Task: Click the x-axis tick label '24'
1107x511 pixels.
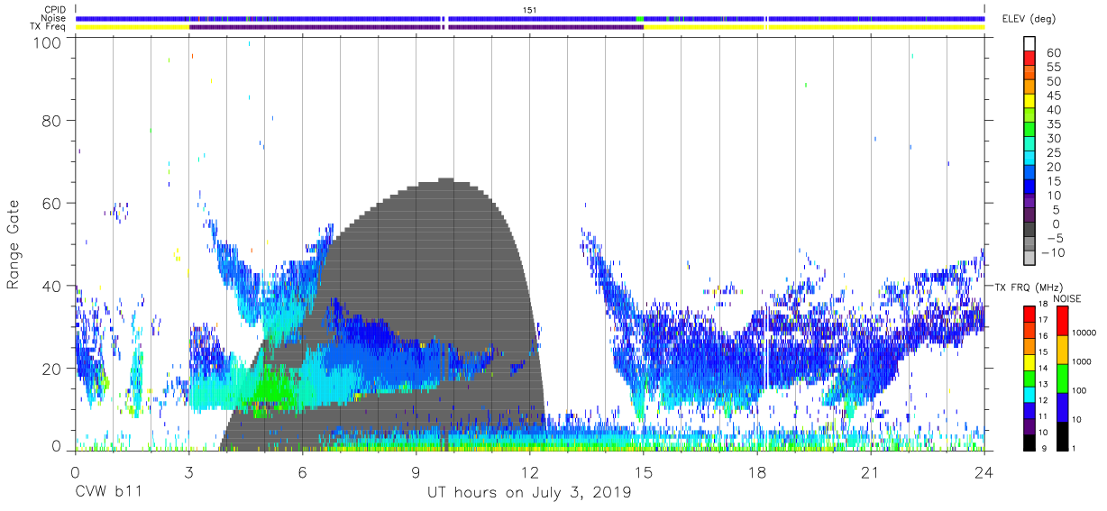Action: [984, 473]
